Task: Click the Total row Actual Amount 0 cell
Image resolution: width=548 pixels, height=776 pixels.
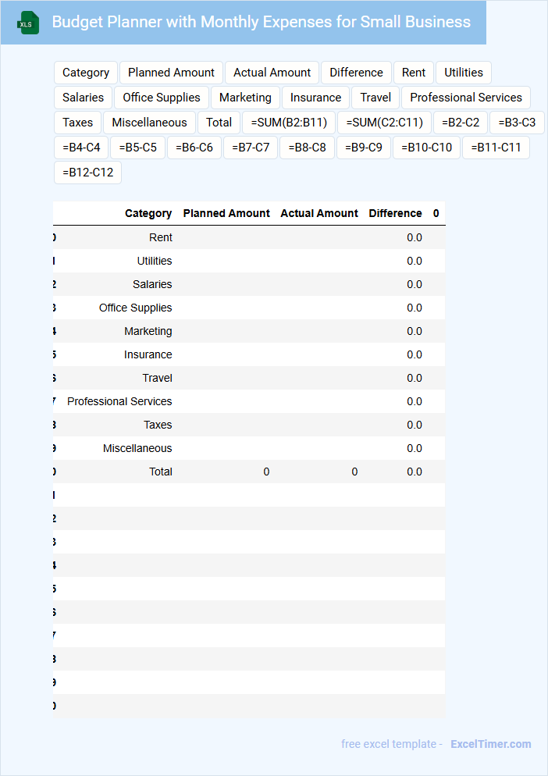Action: 354,472
